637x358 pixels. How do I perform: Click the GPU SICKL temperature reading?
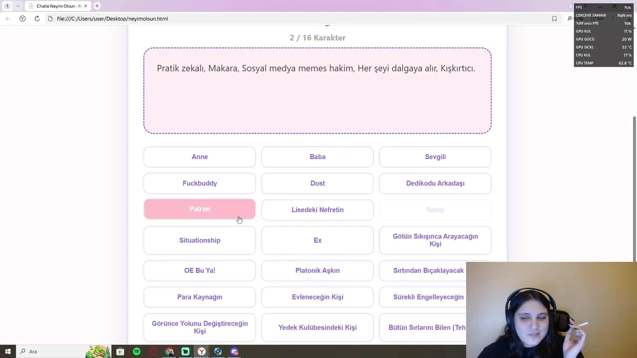pos(627,47)
